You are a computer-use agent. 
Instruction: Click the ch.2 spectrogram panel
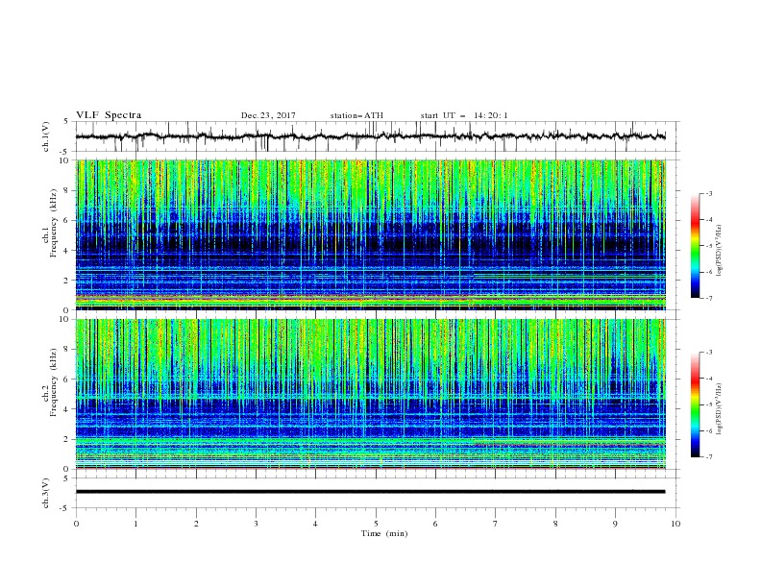click(x=371, y=394)
